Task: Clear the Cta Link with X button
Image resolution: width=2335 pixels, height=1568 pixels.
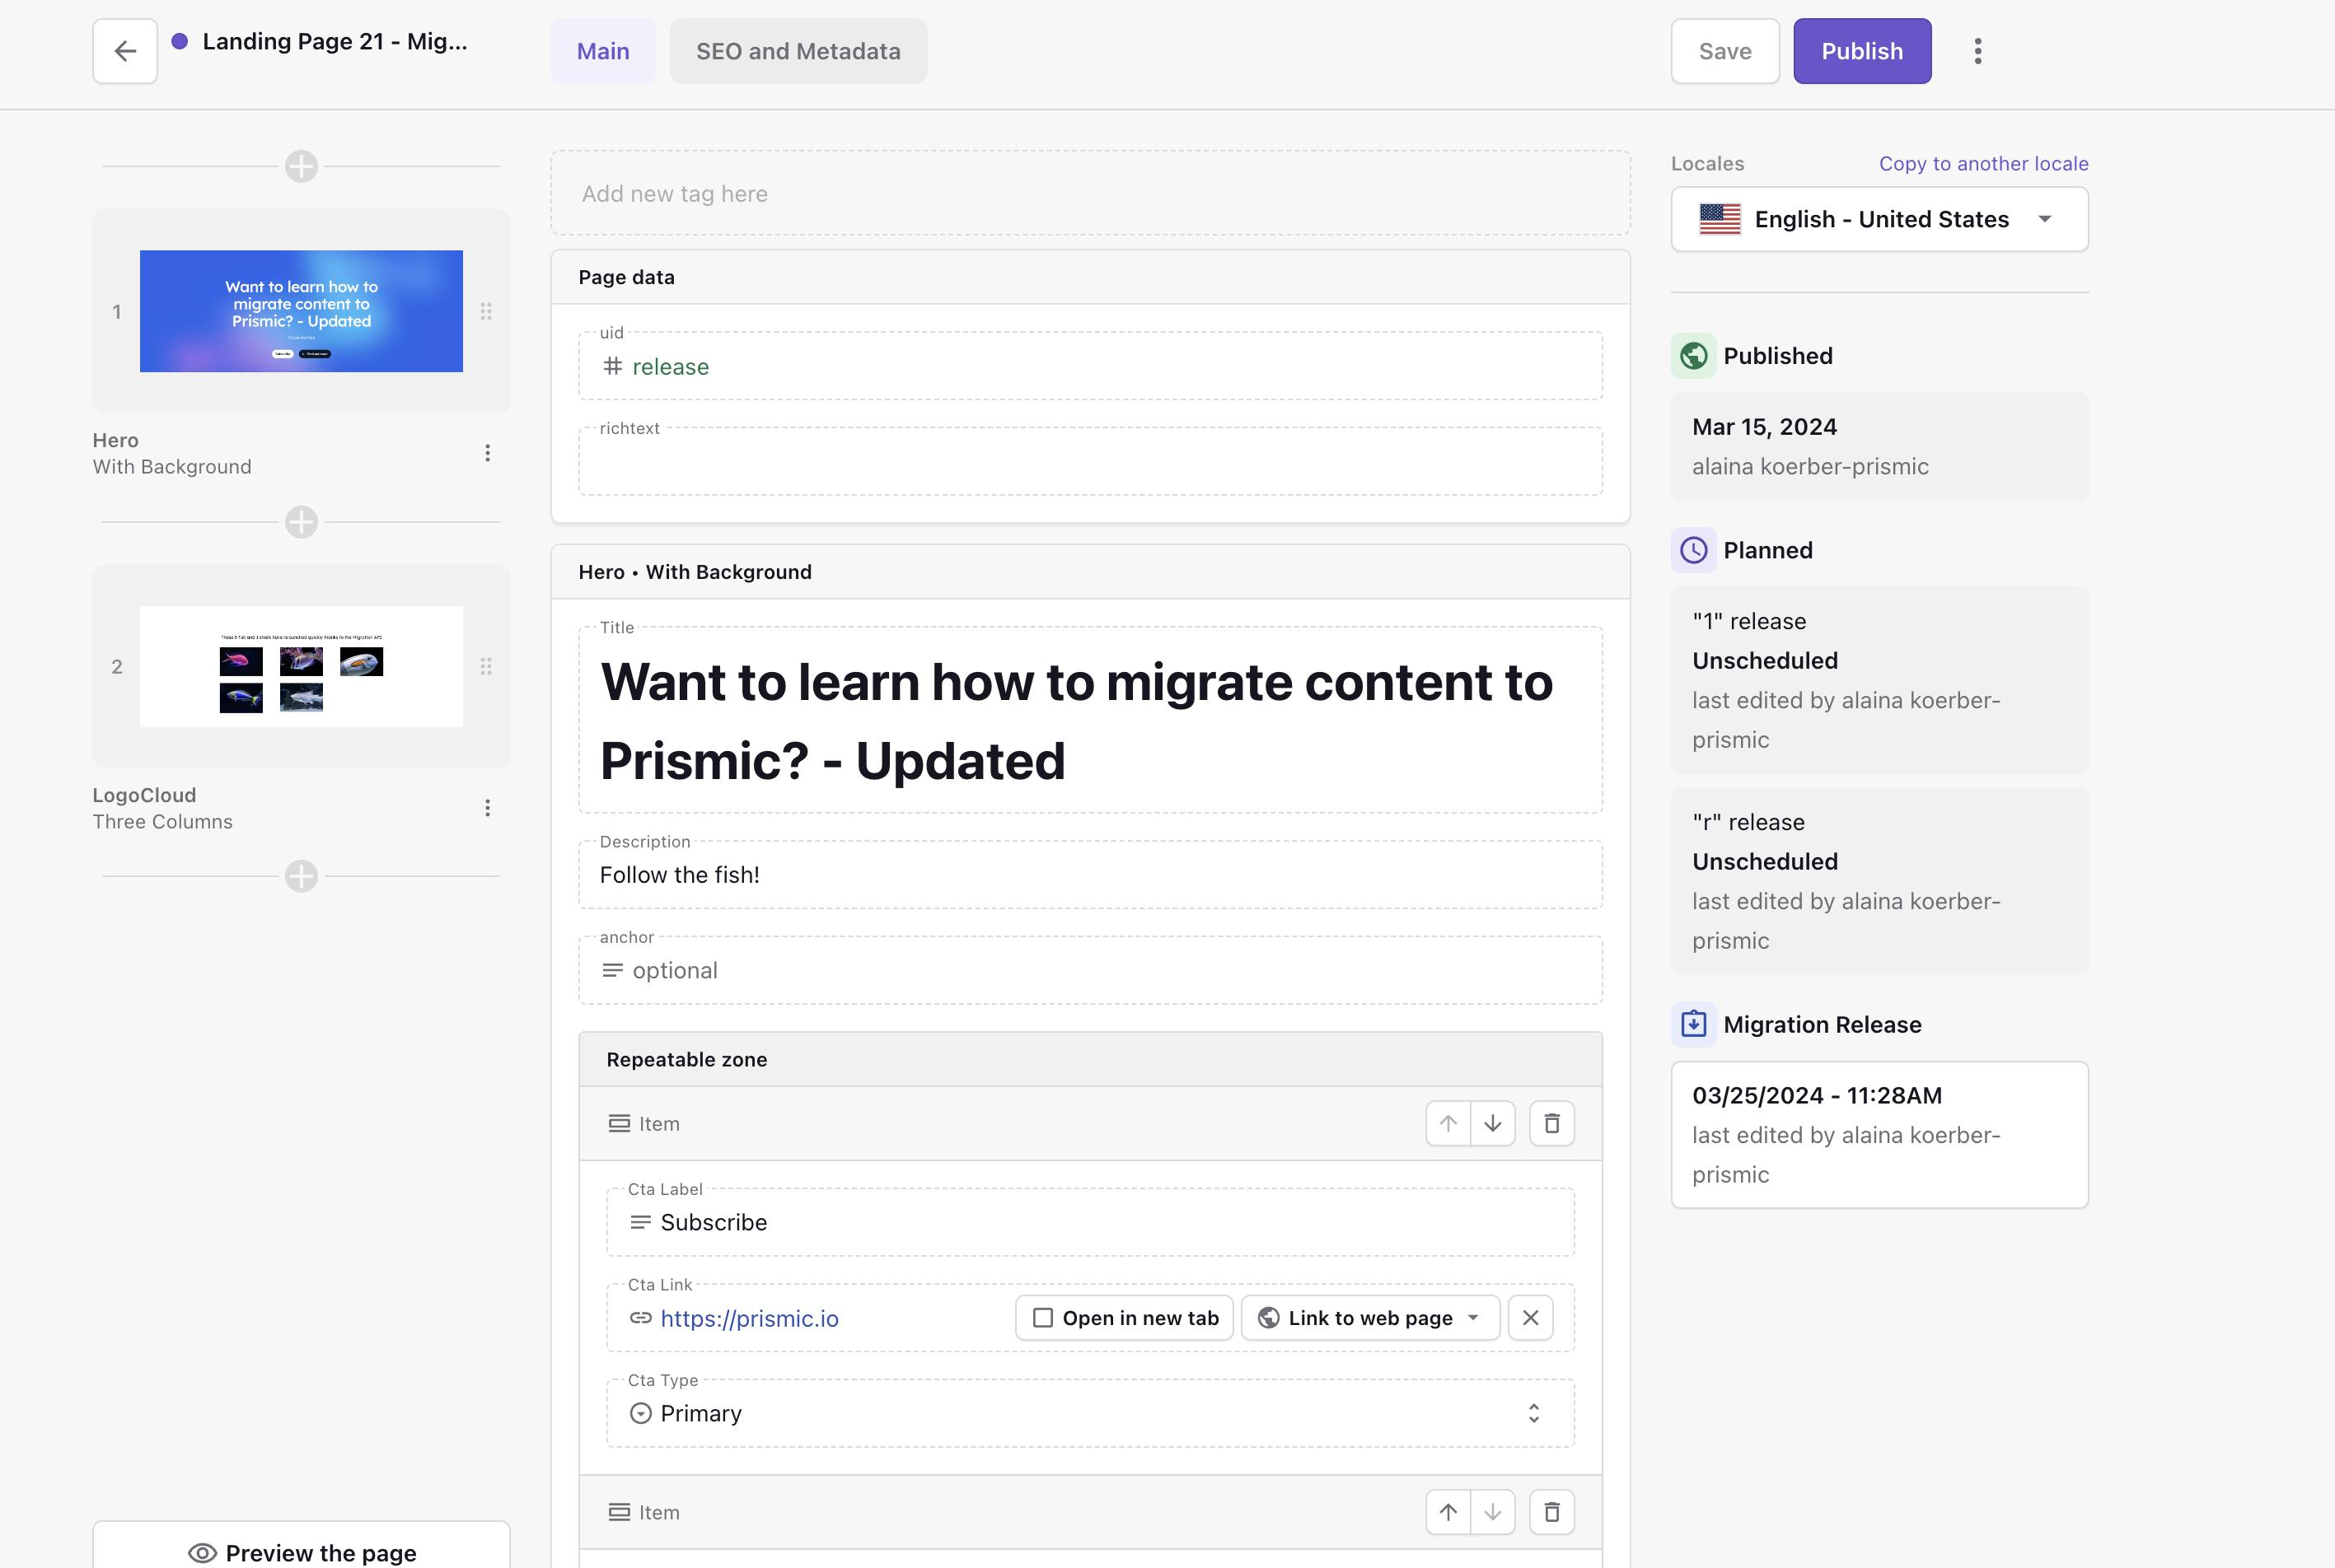Action: (1530, 1318)
